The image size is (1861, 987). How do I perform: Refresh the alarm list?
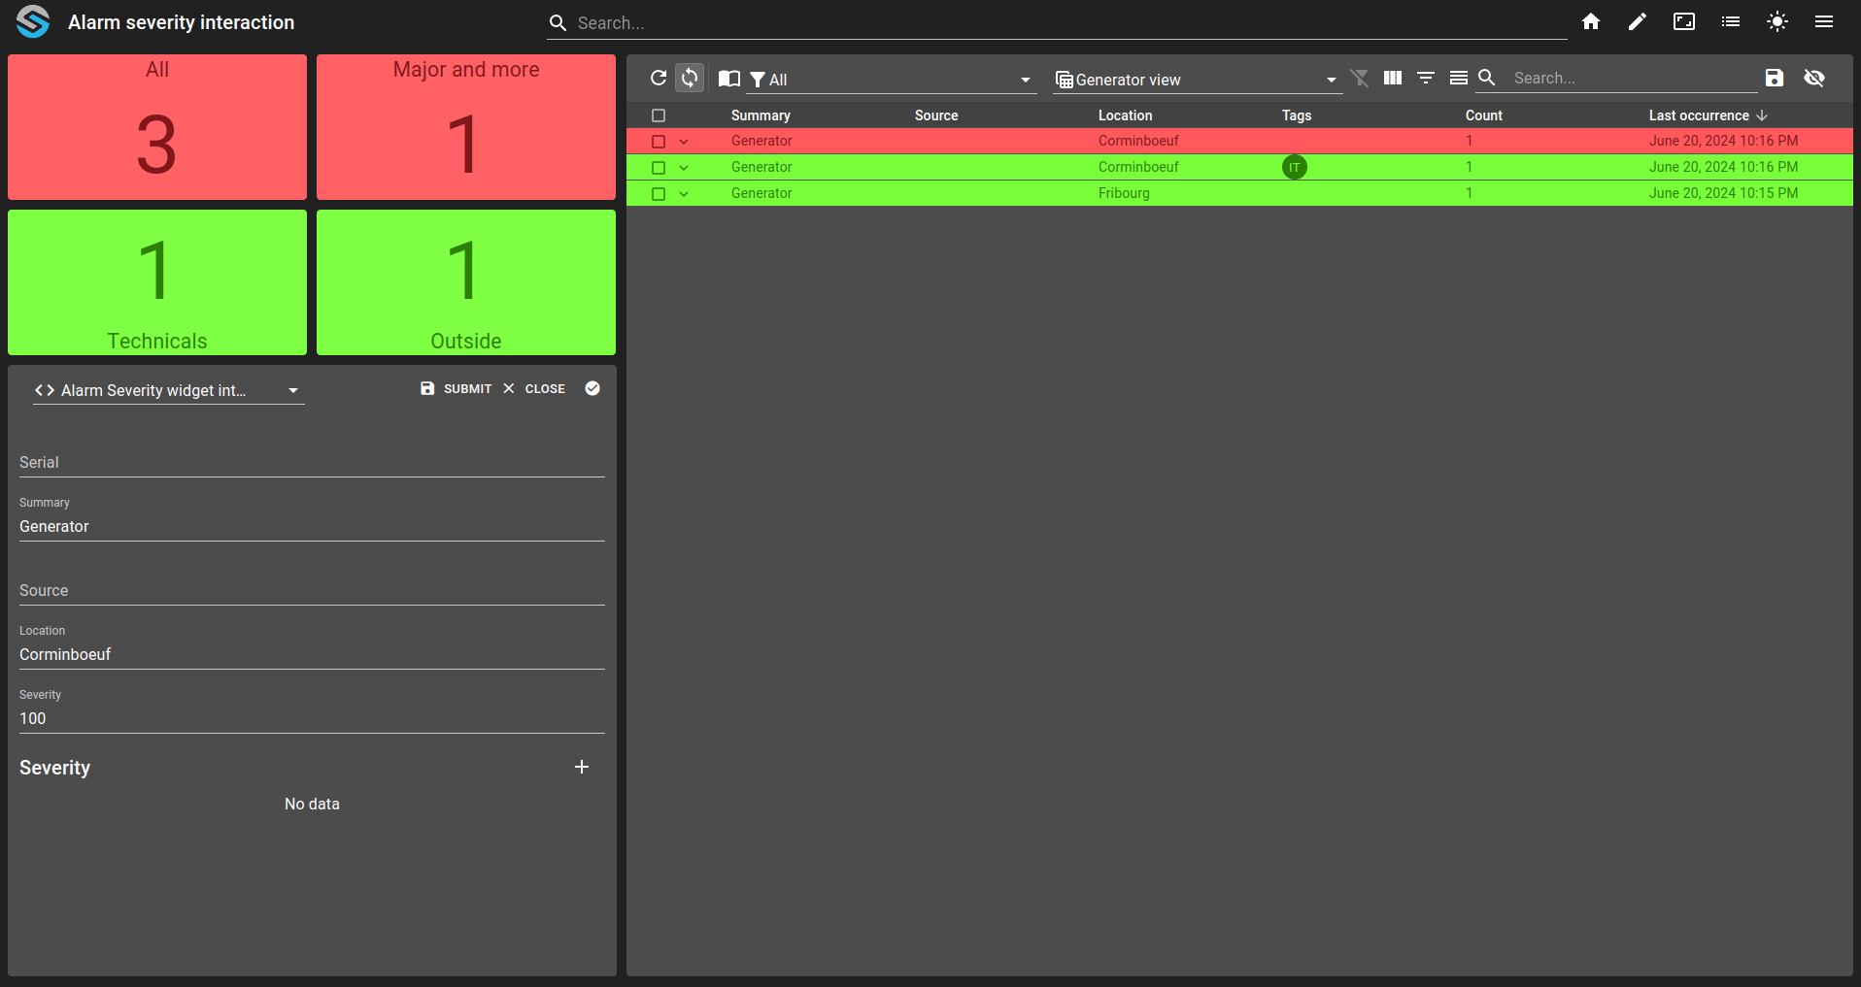coord(659,78)
